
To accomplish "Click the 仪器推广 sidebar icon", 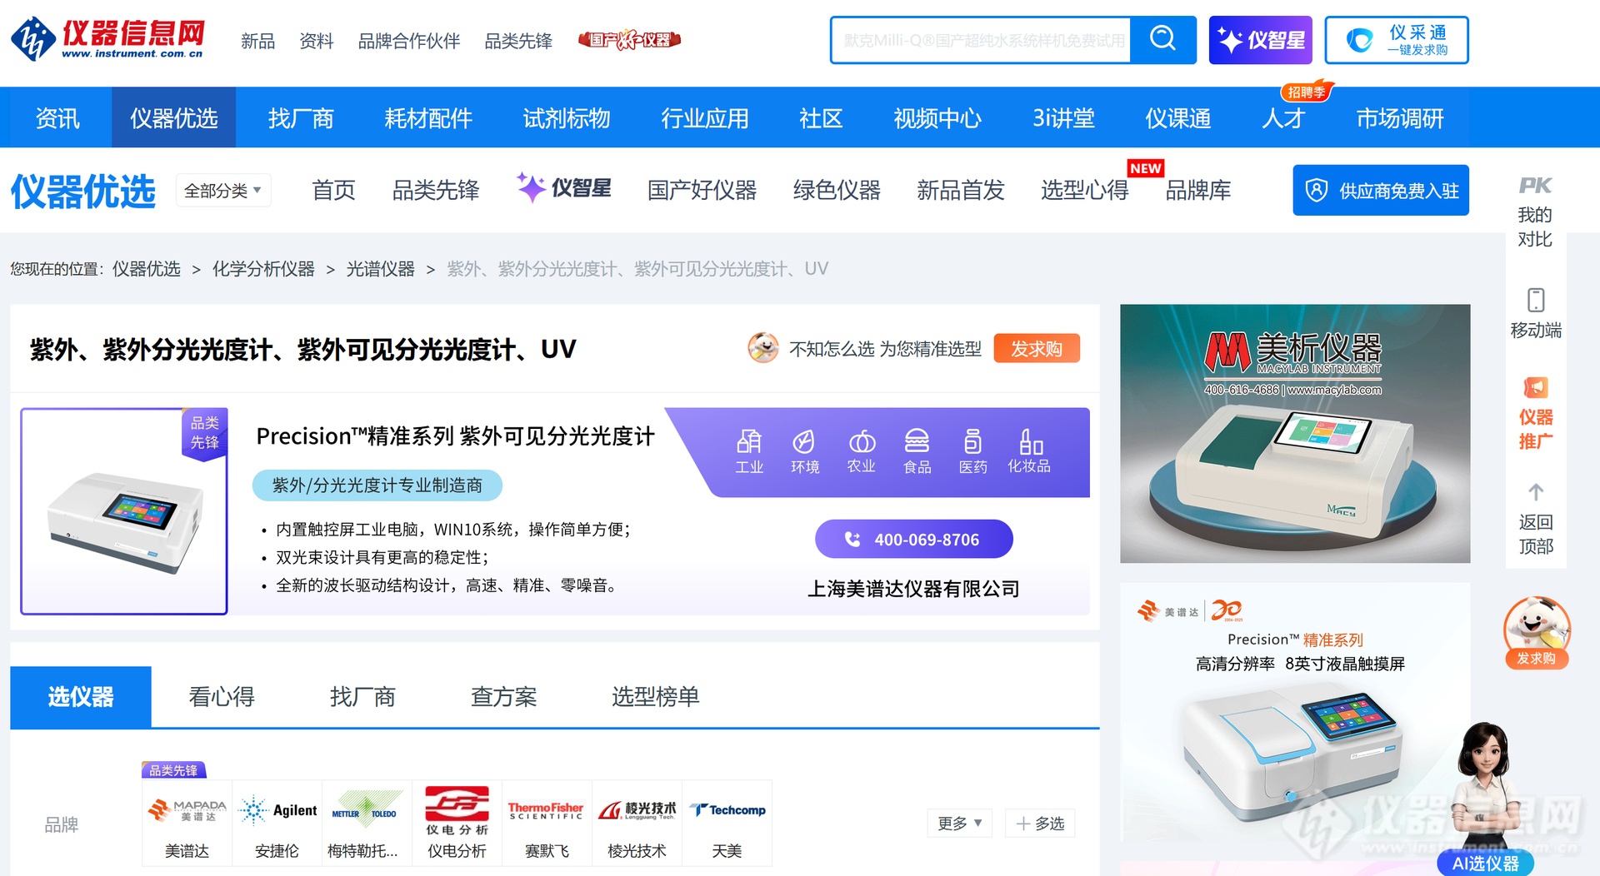I will 1535,388.
